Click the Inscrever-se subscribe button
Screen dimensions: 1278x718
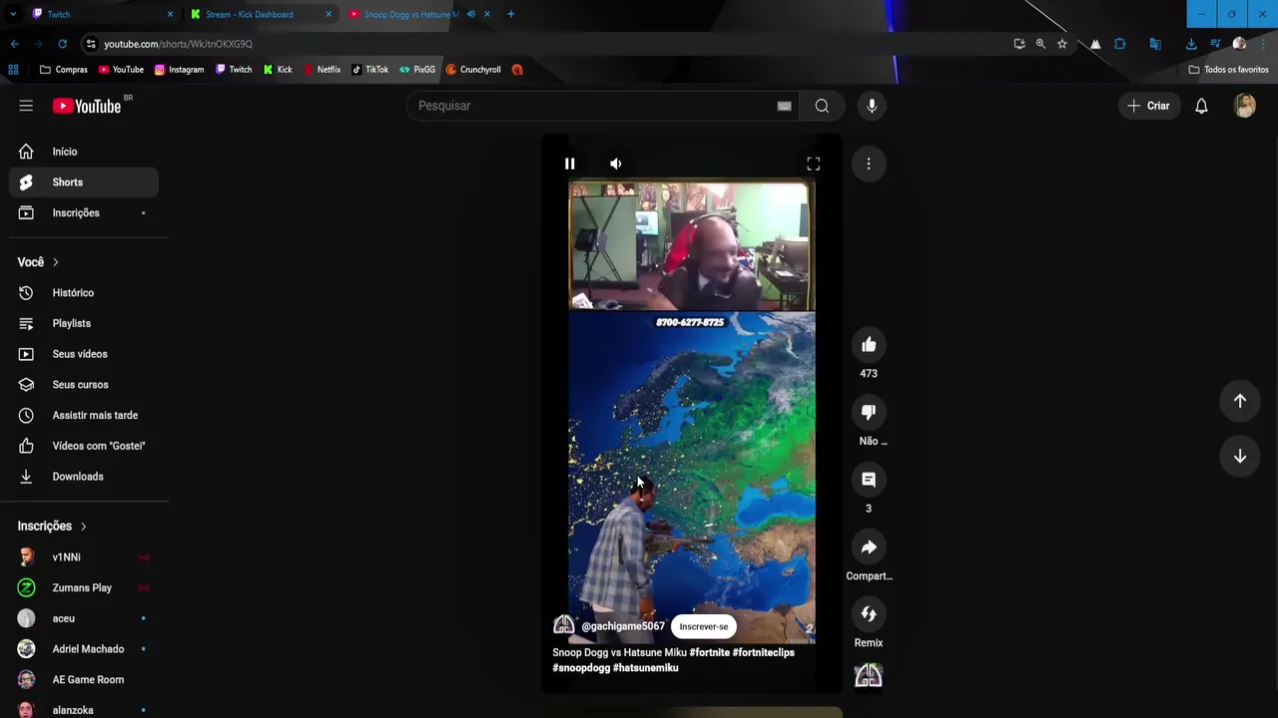(704, 626)
